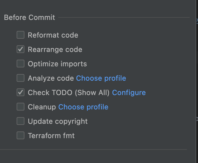Enable the Reformat code checkbox
Viewport: 198px width, 163px height.
pyautogui.click(x=21, y=35)
